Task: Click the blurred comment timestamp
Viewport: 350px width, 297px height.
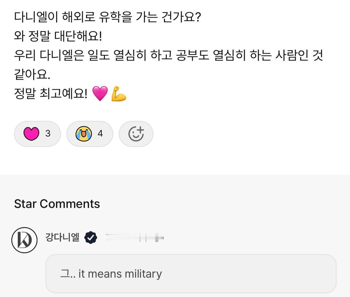Action: [x=135, y=238]
